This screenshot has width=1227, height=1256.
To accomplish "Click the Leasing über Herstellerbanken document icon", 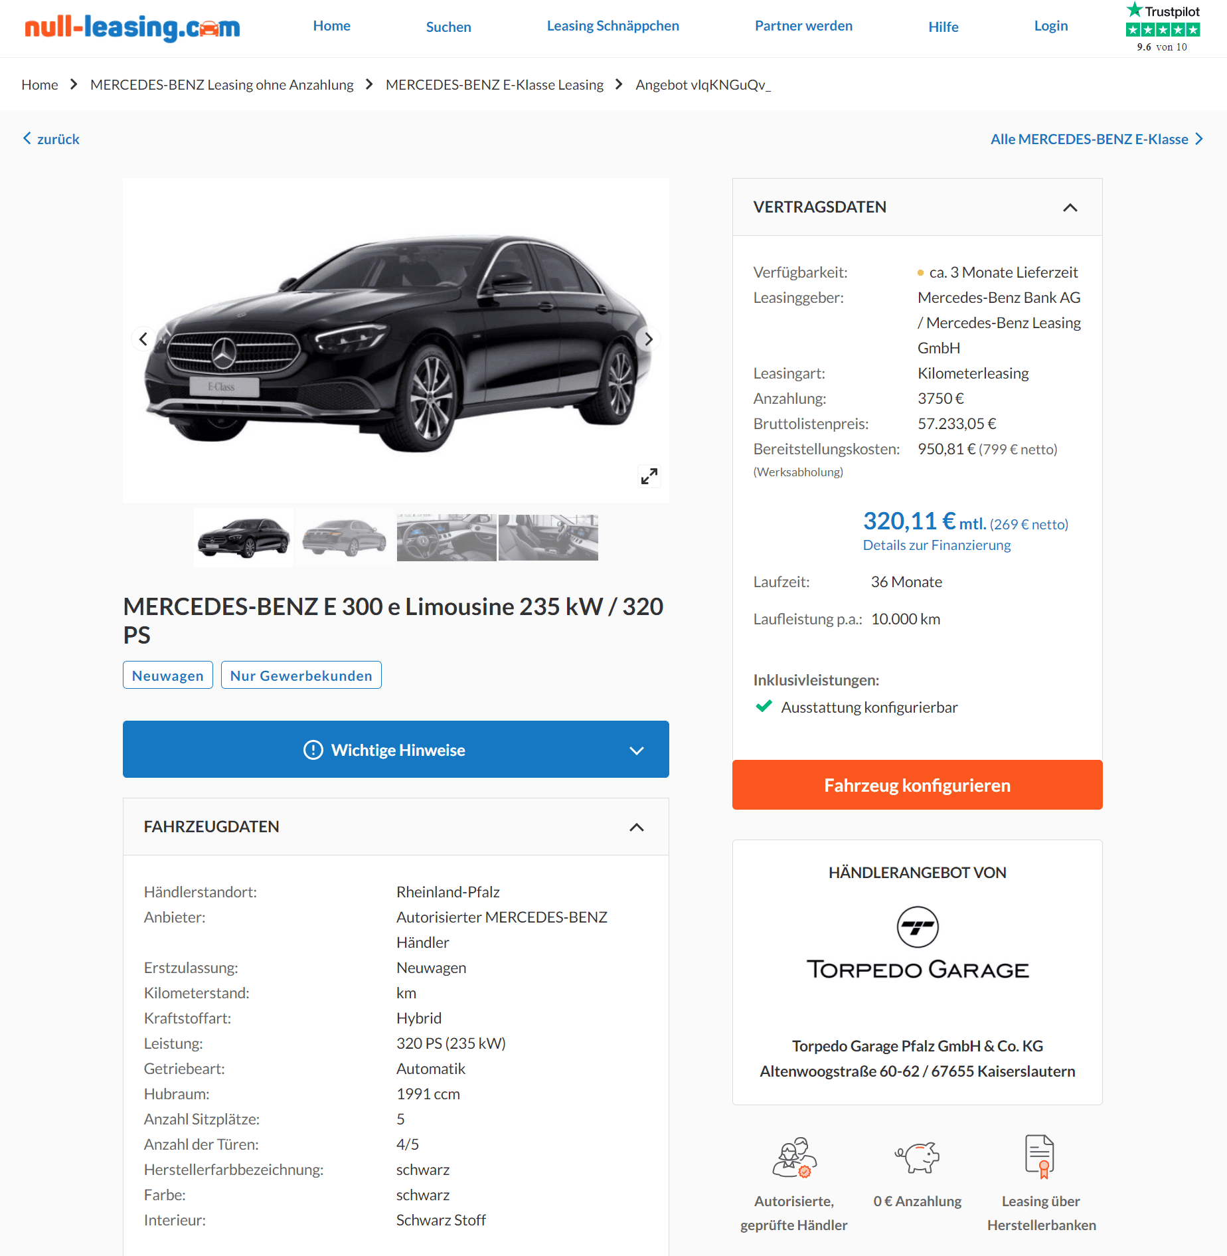I will click(1040, 1156).
